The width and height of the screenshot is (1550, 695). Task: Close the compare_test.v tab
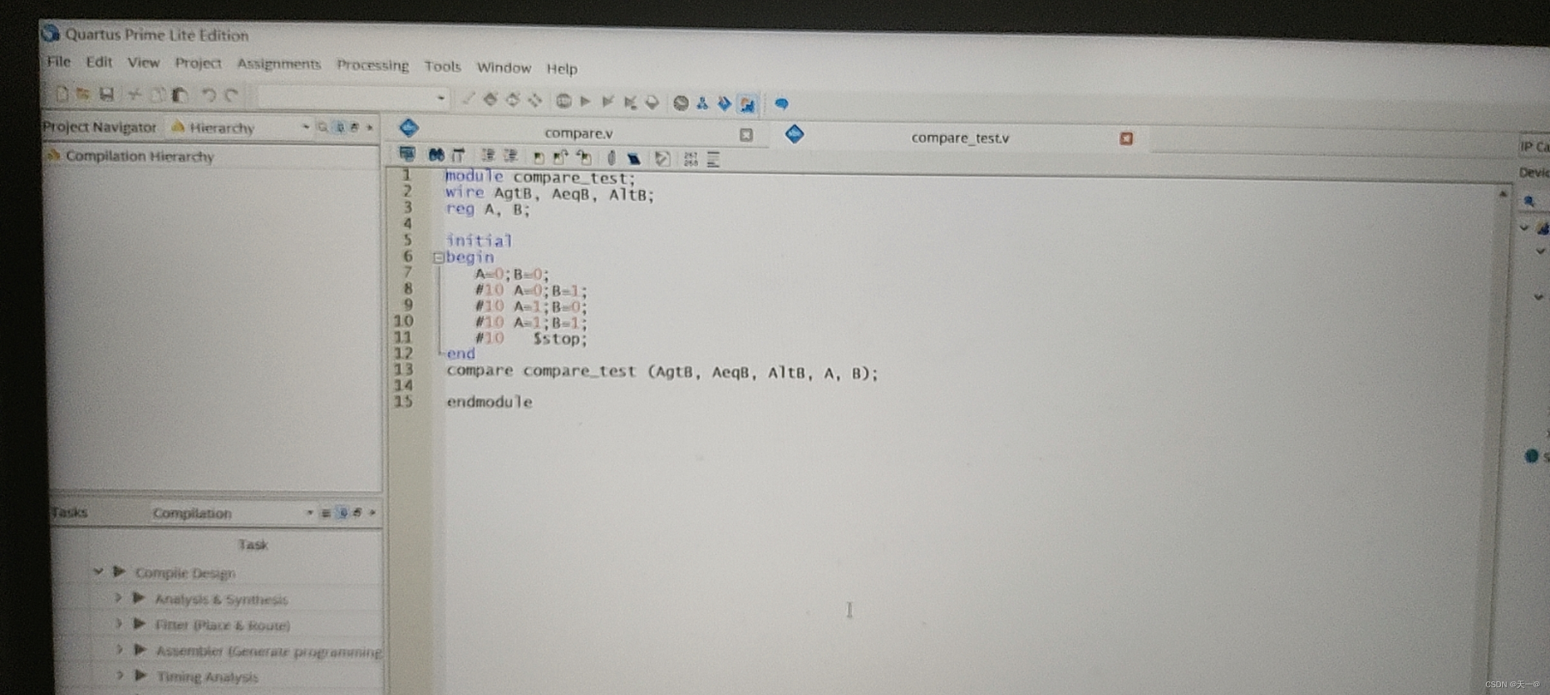click(x=1126, y=139)
